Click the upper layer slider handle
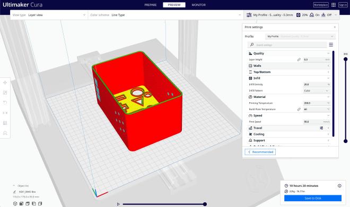This screenshot has width=350, height=207. point(346,59)
